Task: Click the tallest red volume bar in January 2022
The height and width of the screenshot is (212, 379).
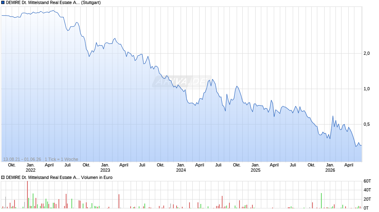Action: [x=27, y=195]
